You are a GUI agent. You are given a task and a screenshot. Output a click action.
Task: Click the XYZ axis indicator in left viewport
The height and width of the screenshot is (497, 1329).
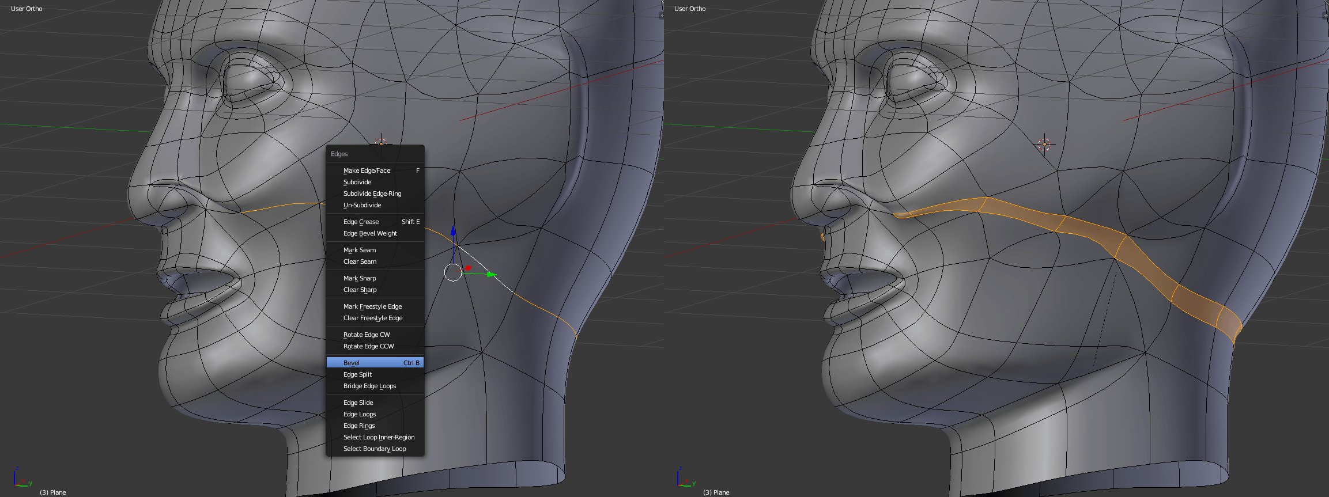pos(20,479)
